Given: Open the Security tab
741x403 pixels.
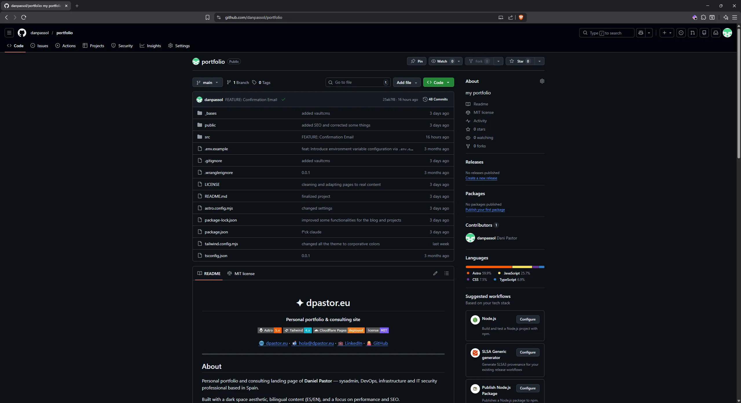Looking at the screenshot, I should [122, 46].
